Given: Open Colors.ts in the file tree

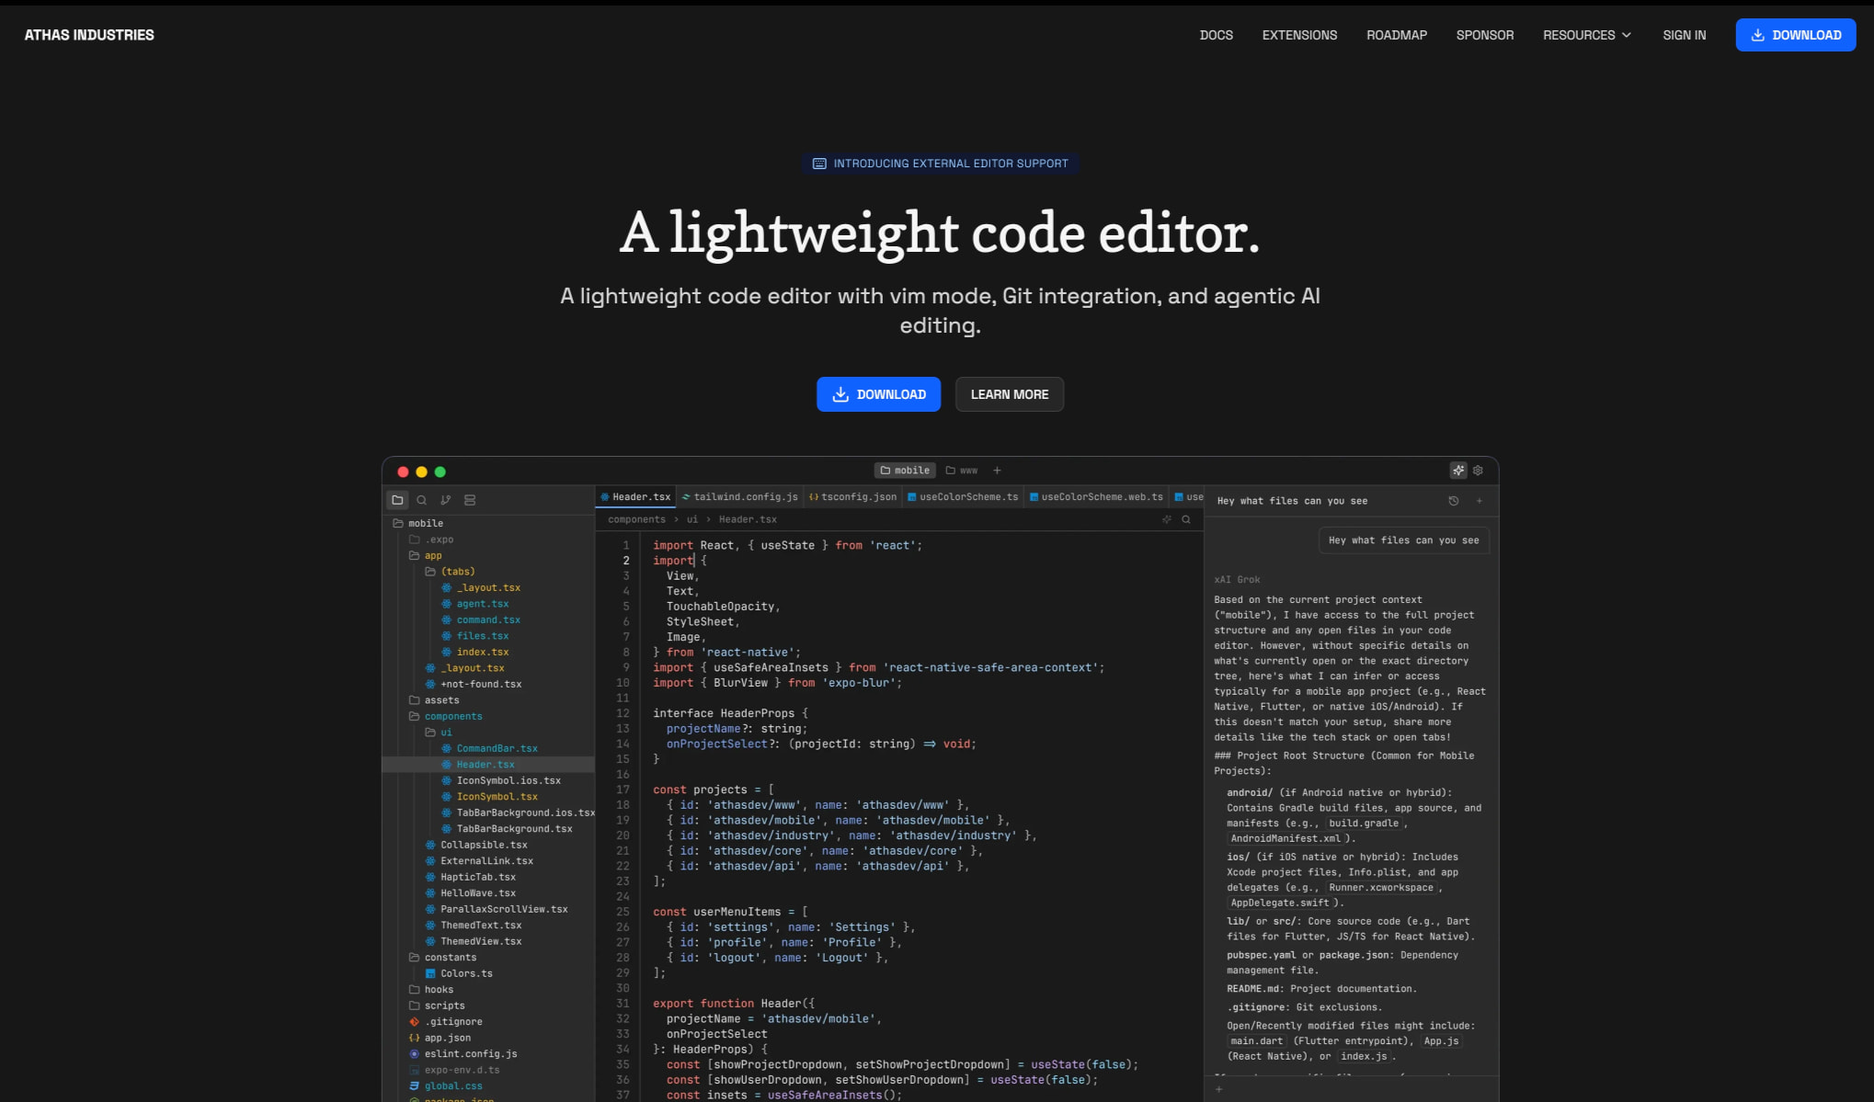Looking at the screenshot, I should click(458, 973).
